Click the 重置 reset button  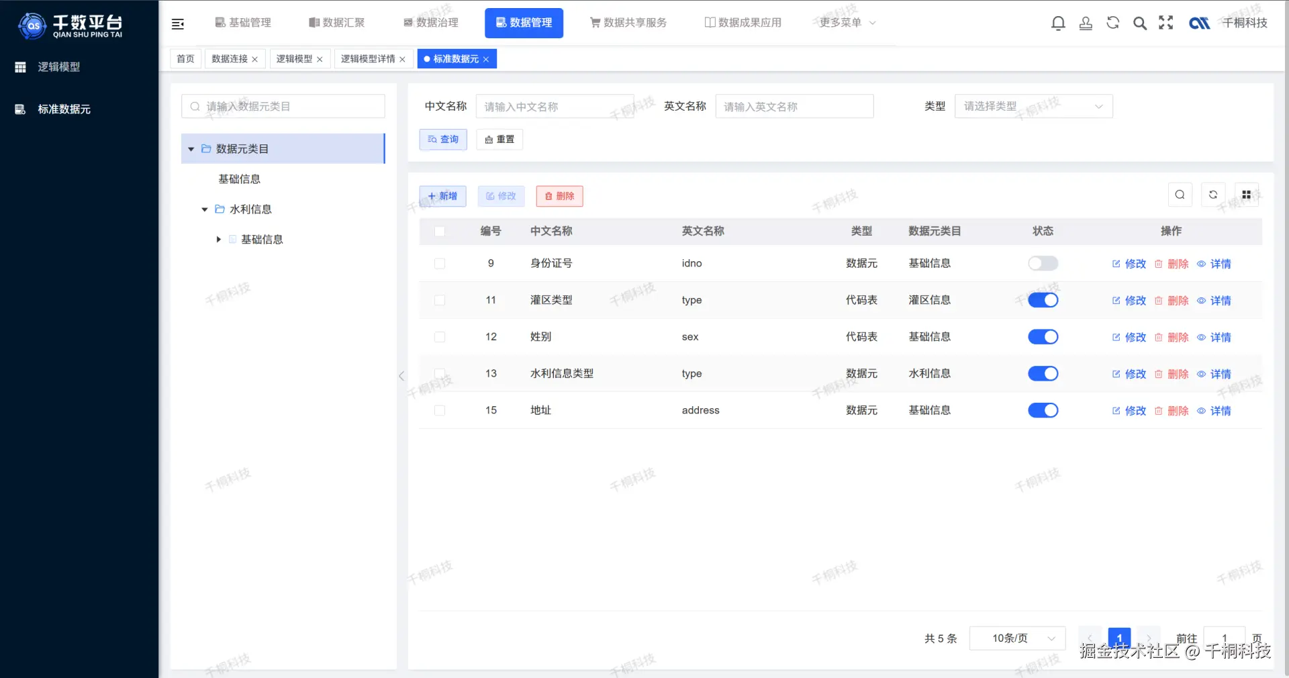coord(499,140)
